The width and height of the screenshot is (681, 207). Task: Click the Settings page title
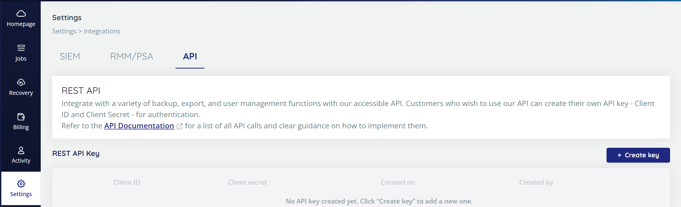(x=67, y=18)
